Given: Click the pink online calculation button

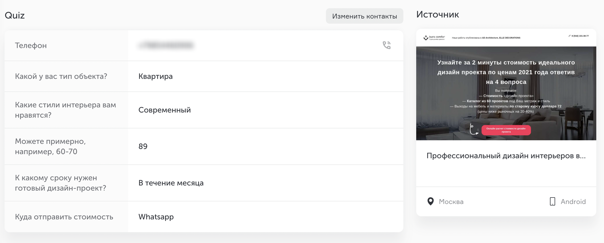Looking at the screenshot, I should pos(506,130).
